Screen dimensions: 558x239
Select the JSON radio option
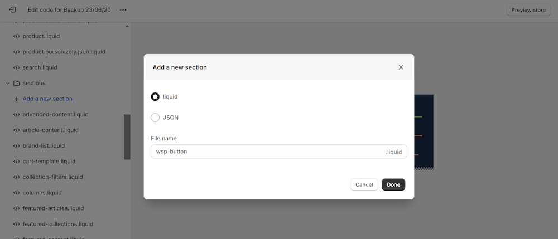tap(155, 118)
